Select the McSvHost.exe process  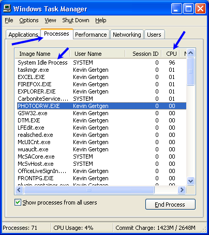(x=101, y=164)
